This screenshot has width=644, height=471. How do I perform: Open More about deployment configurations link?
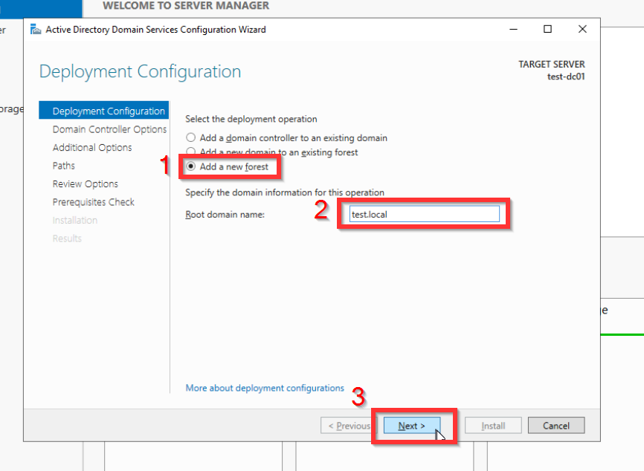(265, 388)
